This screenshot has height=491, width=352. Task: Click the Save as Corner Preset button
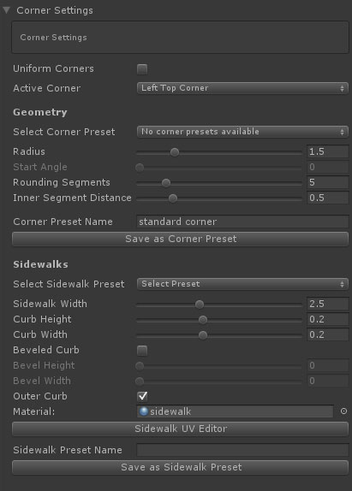(x=180, y=239)
